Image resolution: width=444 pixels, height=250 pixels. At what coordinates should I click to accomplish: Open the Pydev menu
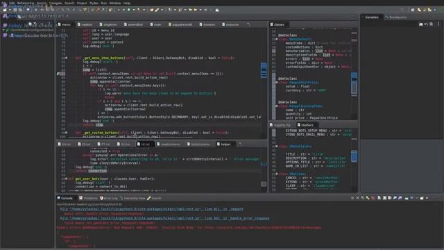94,3
